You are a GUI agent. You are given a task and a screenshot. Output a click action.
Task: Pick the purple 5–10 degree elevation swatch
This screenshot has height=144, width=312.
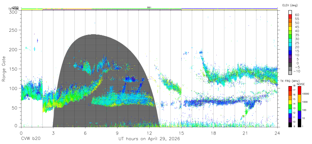pyautogui.click(x=290, y=57)
